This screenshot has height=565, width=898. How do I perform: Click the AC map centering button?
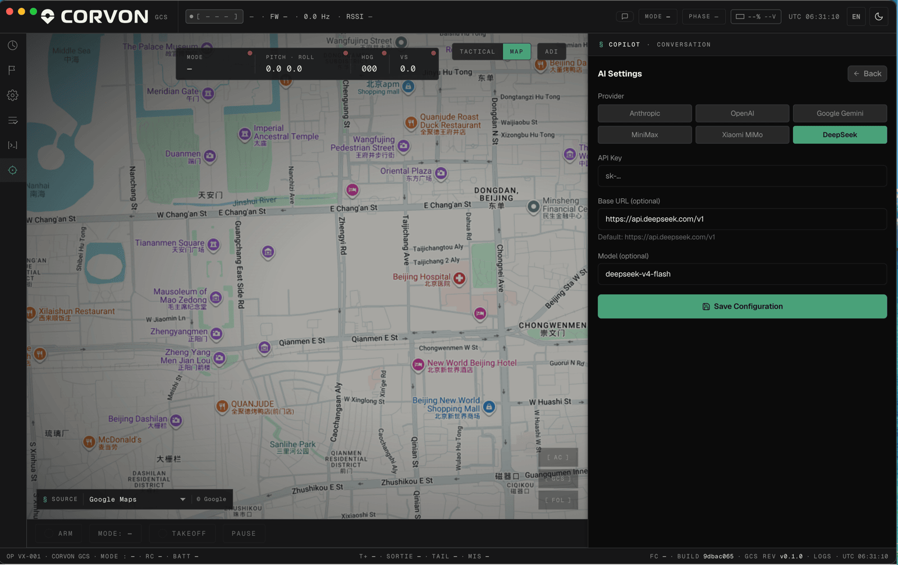coord(558,457)
